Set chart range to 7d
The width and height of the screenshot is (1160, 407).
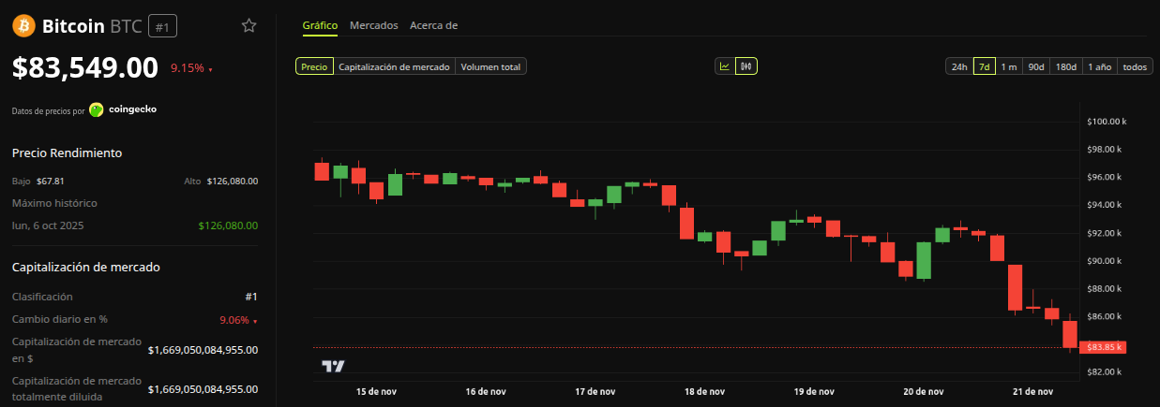tap(984, 66)
